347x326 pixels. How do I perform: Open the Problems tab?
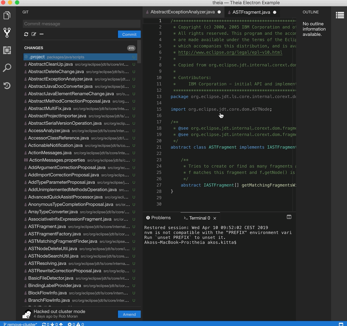pyautogui.click(x=158, y=218)
